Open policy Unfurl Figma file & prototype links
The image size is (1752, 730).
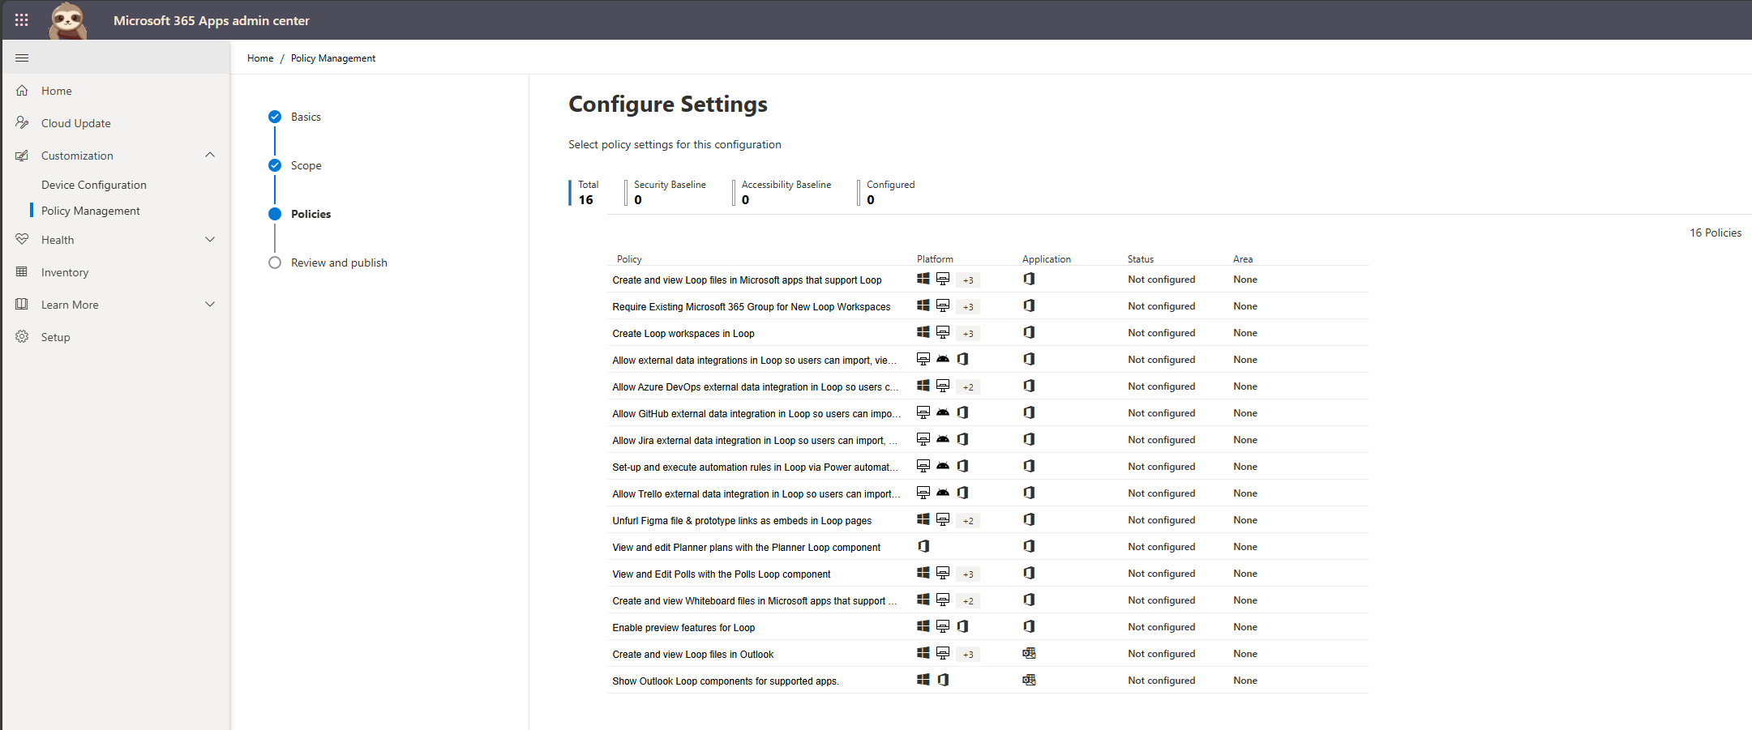[x=742, y=521]
